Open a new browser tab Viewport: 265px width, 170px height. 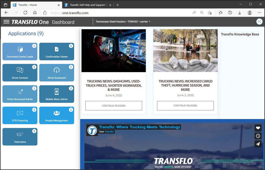[118, 5]
